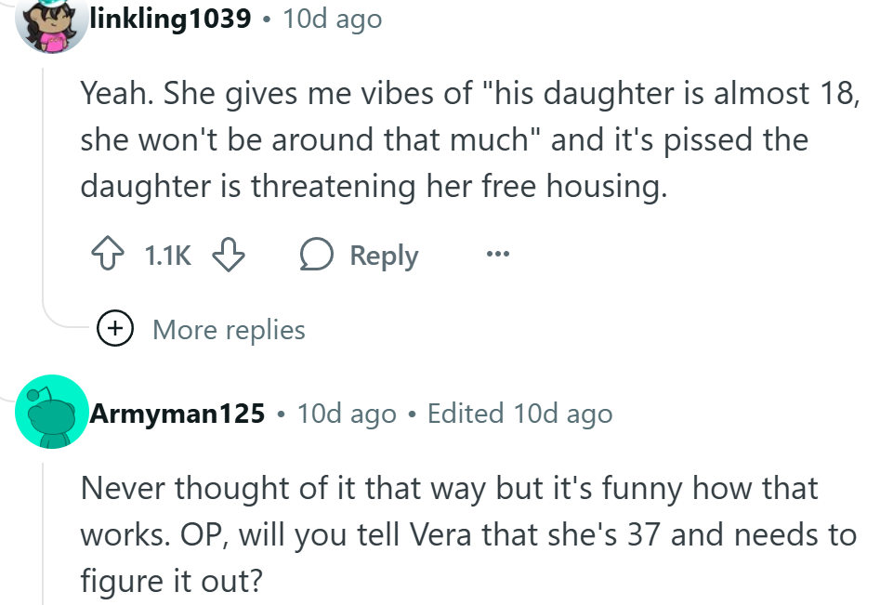The height and width of the screenshot is (605, 880).
Task: Show hidden comments via "More replies" text
Action: 229,329
